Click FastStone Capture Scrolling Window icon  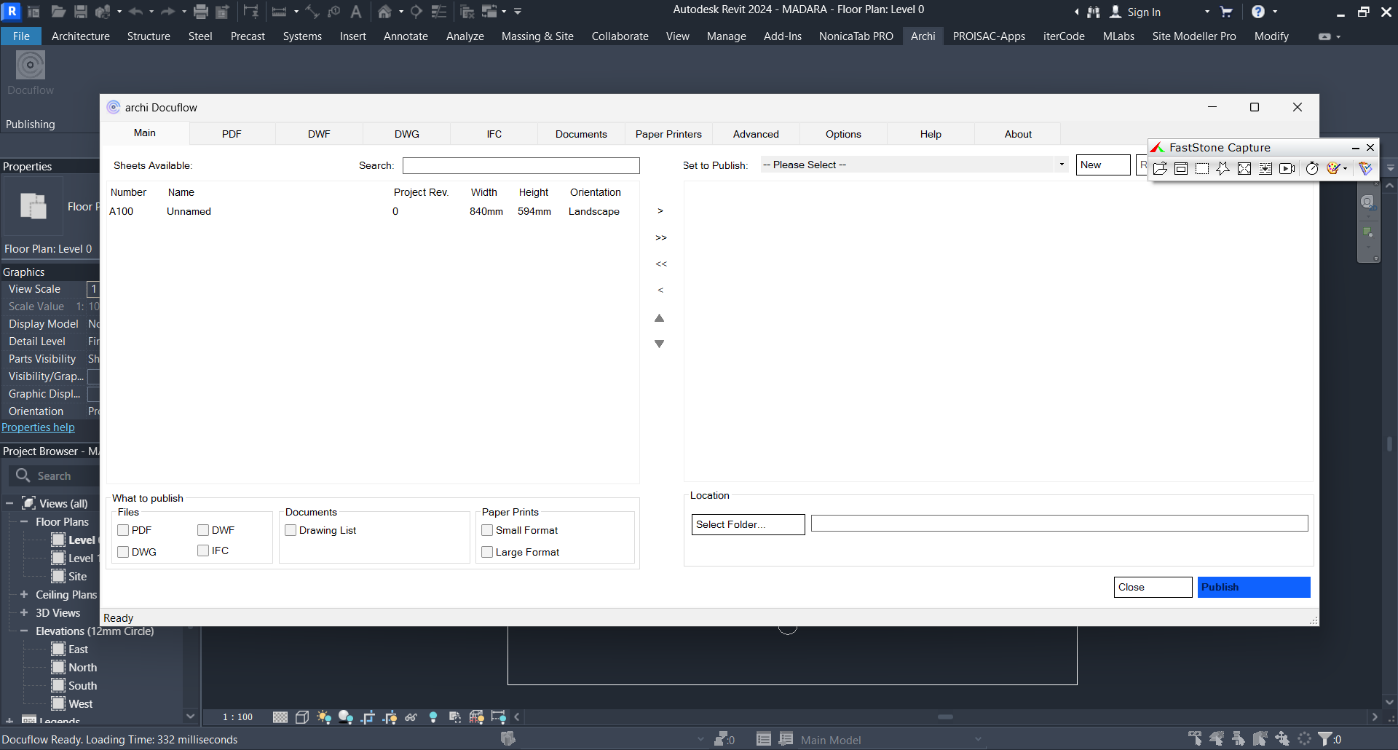(x=1265, y=169)
